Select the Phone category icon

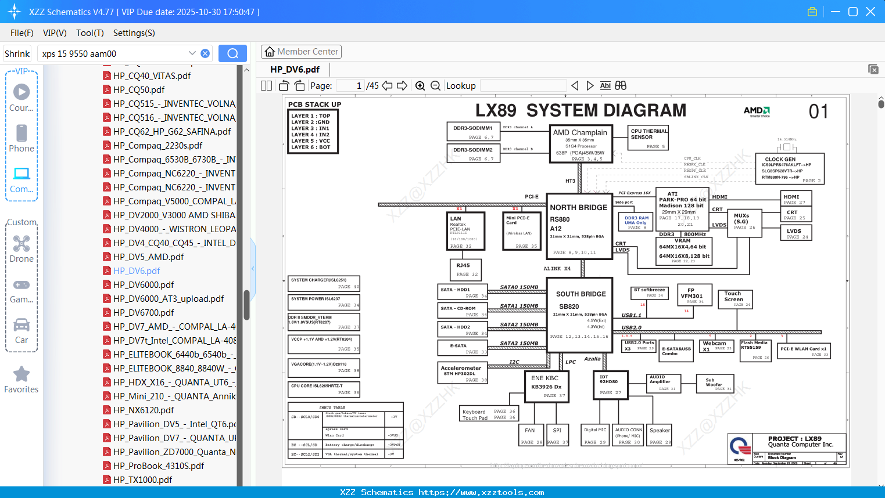pos(22,138)
